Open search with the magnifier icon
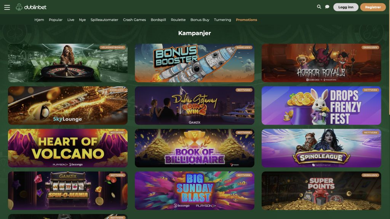 coord(319,7)
